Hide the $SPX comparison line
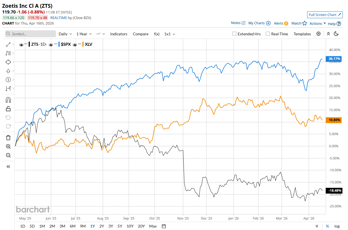Image resolution: width=348 pixels, height=230 pixels. 51,44
